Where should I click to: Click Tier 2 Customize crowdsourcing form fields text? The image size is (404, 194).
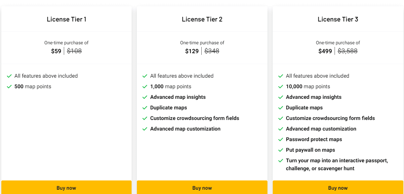(x=194, y=118)
